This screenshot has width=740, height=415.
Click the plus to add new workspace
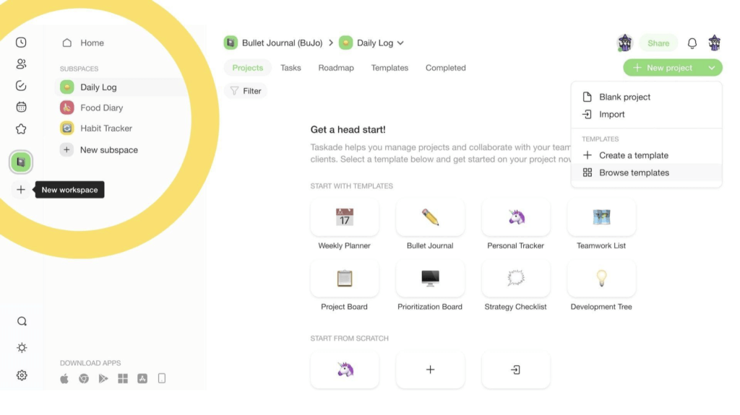pyautogui.click(x=21, y=190)
